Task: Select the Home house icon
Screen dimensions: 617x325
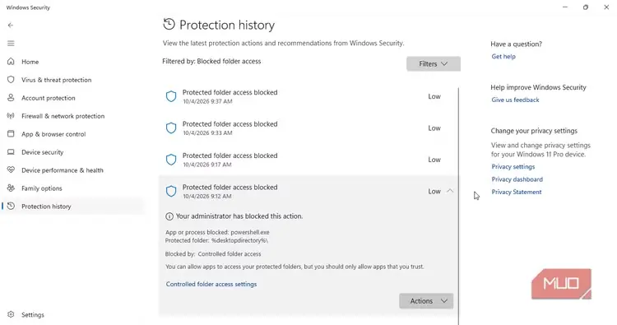Action: pos(11,62)
